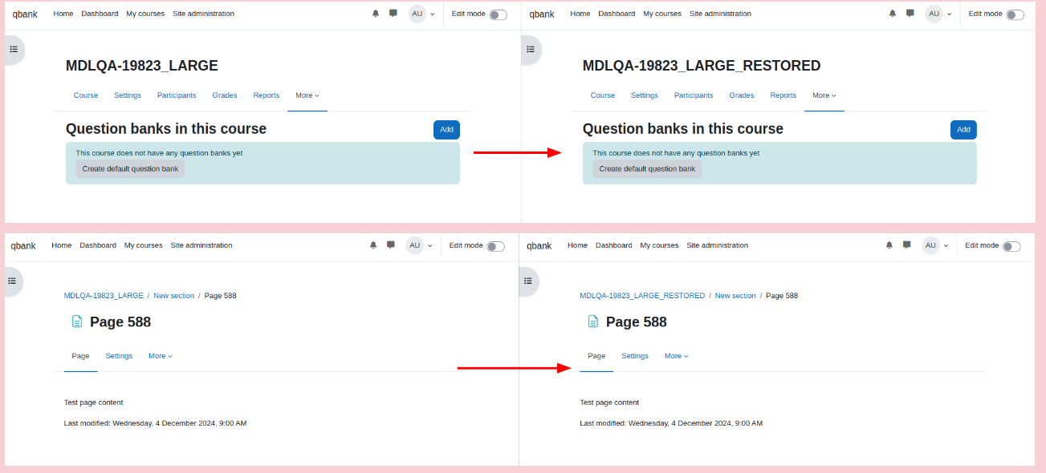The height and width of the screenshot is (473, 1046).
Task: Open user menu chevron in original Page 588 panel
Action: pos(430,245)
